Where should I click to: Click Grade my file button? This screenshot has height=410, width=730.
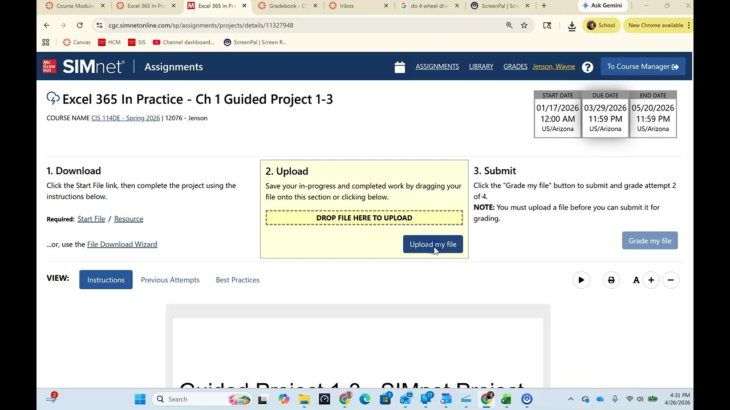coord(650,241)
